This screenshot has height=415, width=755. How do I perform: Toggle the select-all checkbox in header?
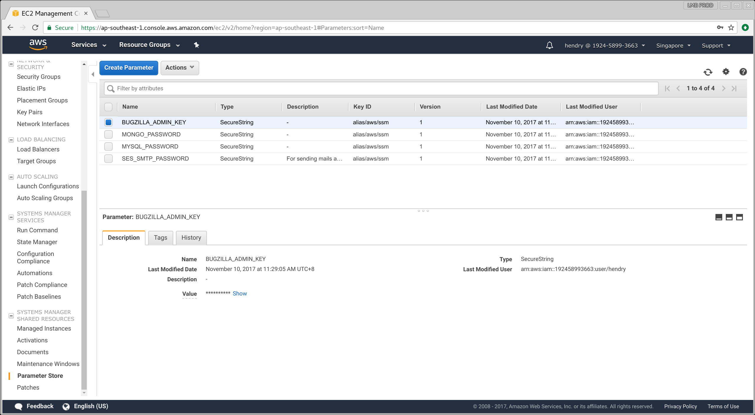pyautogui.click(x=108, y=107)
